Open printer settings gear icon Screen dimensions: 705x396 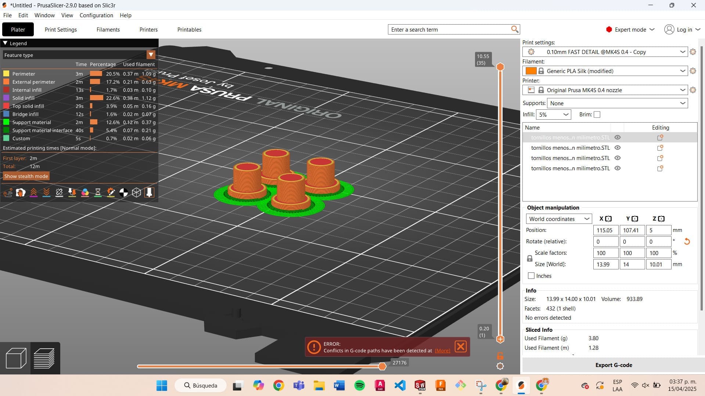pos(693,90)
